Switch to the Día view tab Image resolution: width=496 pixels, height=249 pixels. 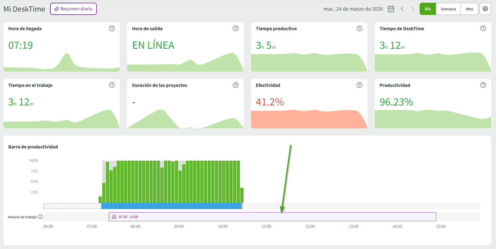coord(428,9)
